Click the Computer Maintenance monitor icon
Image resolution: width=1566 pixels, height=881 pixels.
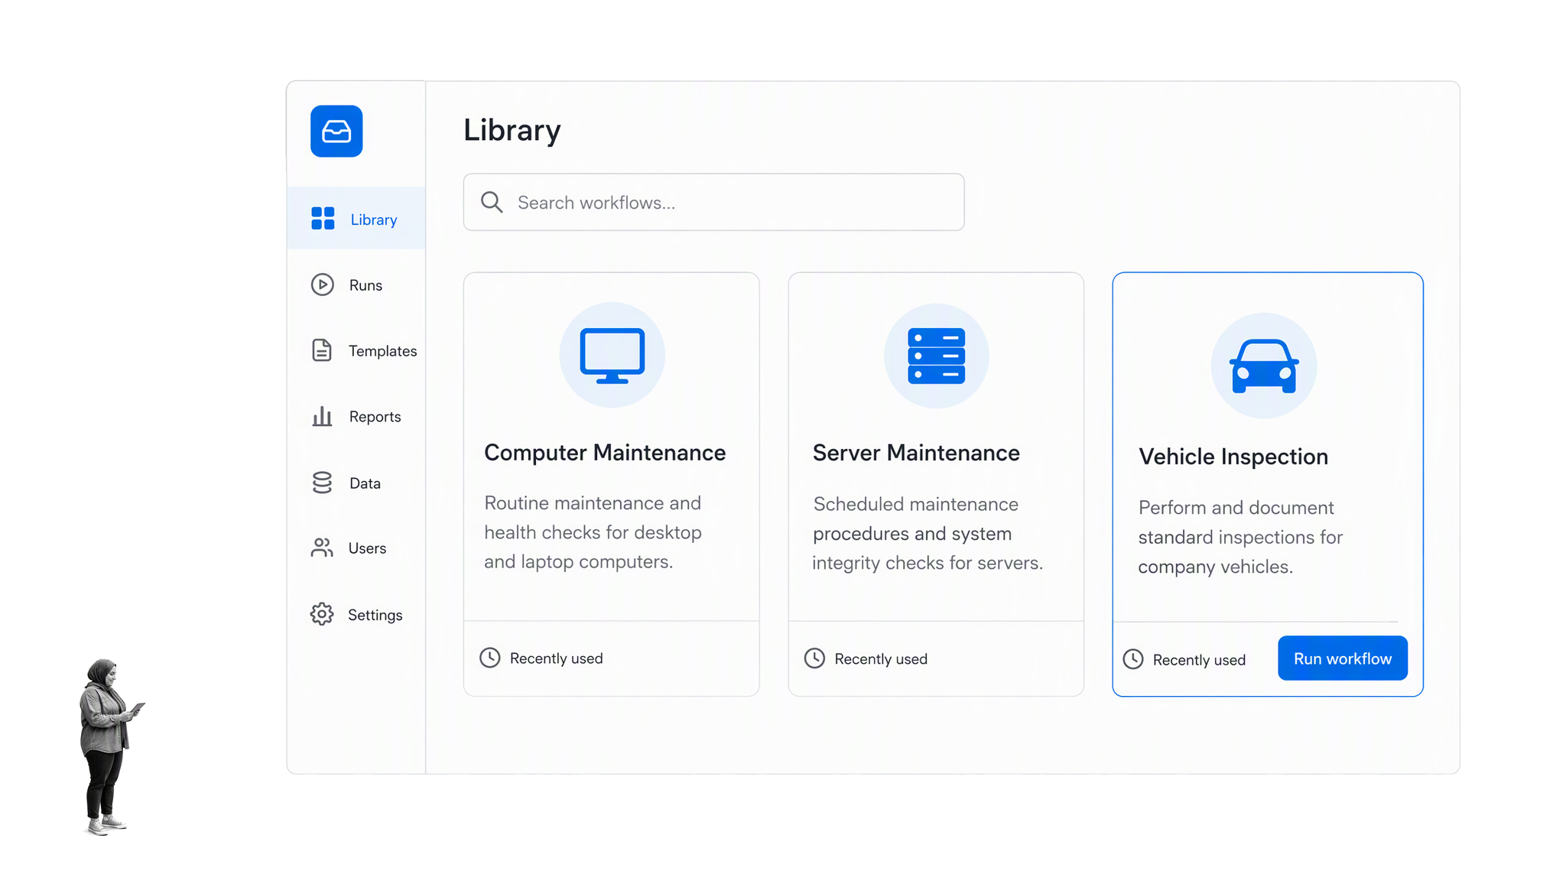612,355
